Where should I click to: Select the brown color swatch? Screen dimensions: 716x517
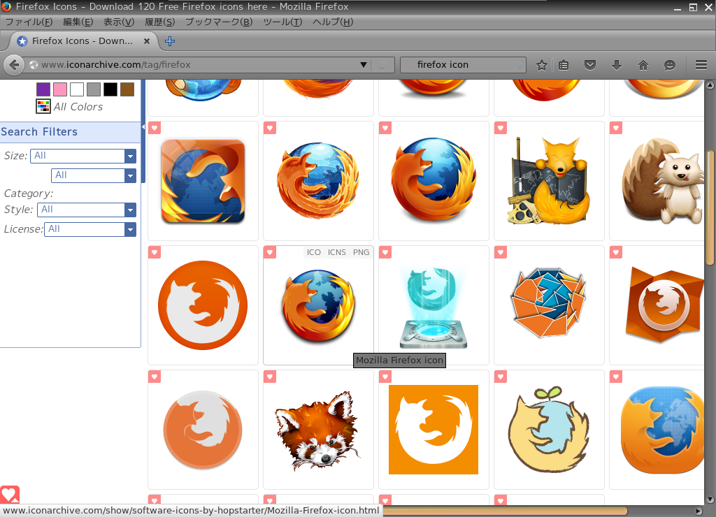coord(127,89)
